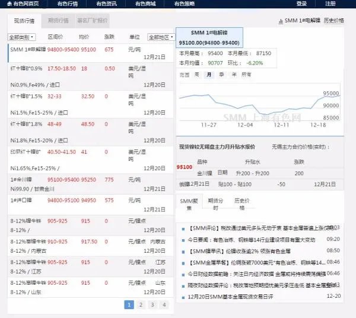Select 8-12%高镍生铁 江苏 row
Image resolution: width=356 pixels, height=318 pixels.
click(x=91, y=267)
